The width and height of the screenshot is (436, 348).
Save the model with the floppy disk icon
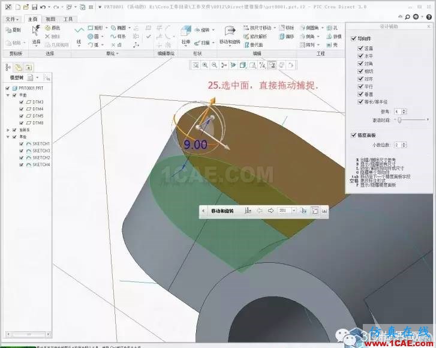click(34, 7)
